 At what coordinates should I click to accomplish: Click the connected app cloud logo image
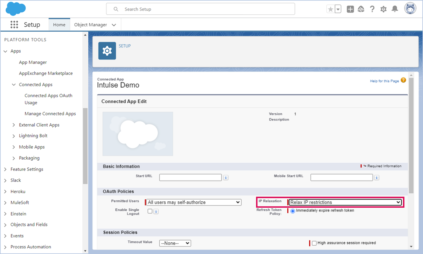(x=138, y=134)
